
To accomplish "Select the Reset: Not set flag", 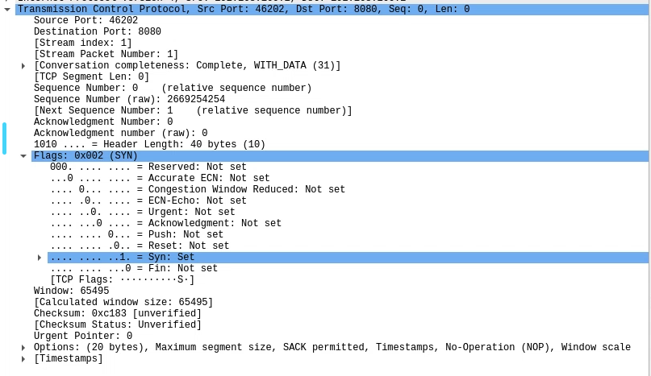I will click(x=140, y=246).
